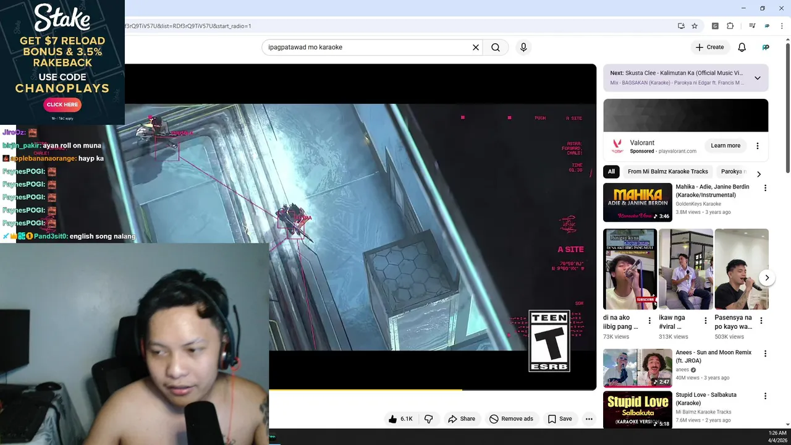Open options for Mahika karaoke video

(765, 188)
